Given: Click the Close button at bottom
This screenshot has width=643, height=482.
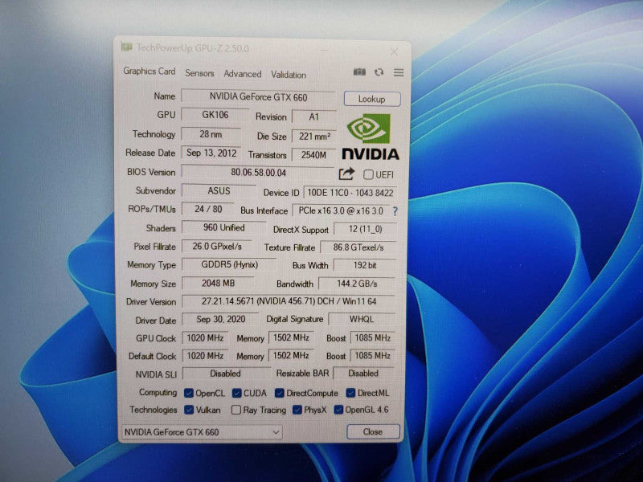Looking at the screenshot, I should click(373, 432).
